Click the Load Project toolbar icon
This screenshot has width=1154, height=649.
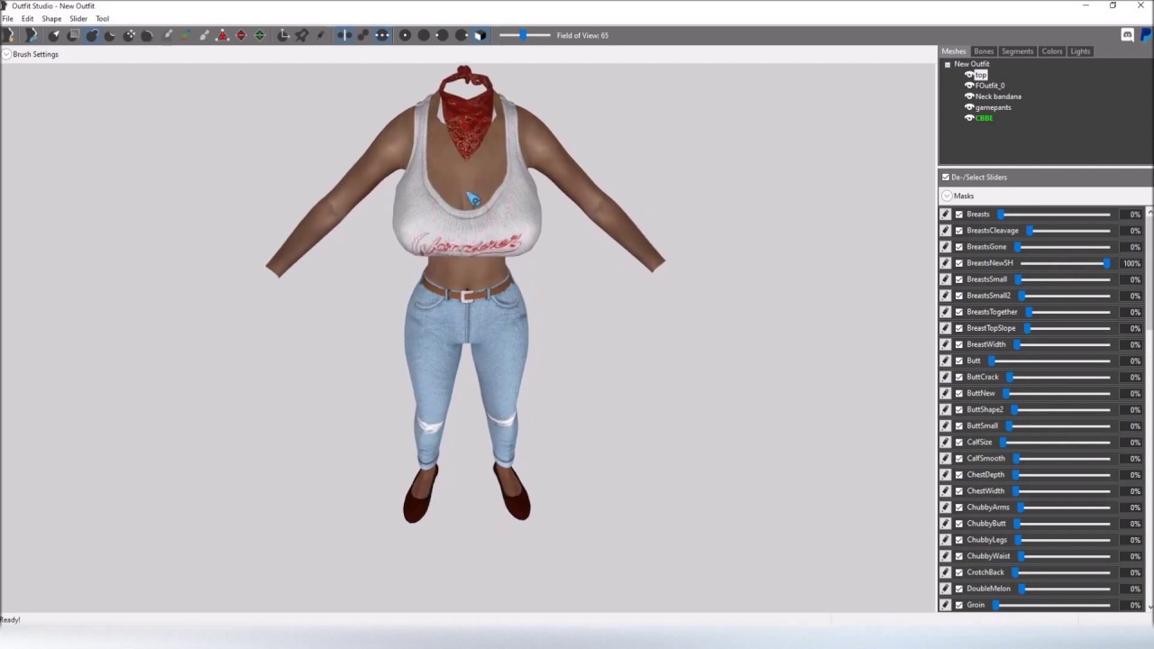coord(31,35)
